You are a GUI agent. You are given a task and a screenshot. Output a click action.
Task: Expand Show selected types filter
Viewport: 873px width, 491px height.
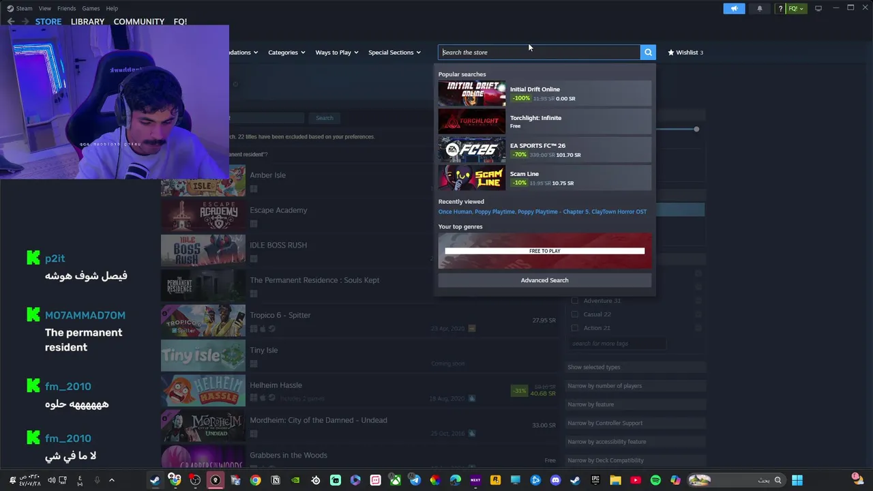click(634, 367)
